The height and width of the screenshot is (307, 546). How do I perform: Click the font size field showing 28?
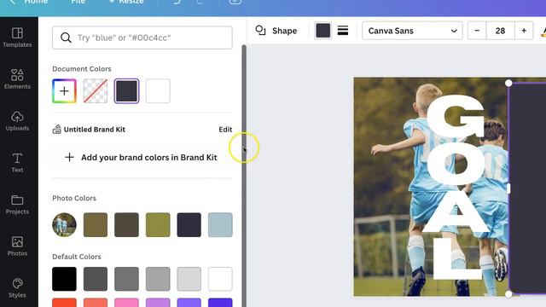tap(500, 31)
